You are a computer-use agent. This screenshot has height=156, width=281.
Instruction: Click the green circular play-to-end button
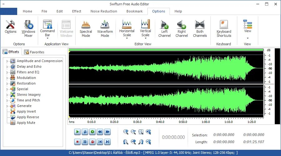(92, 132)
